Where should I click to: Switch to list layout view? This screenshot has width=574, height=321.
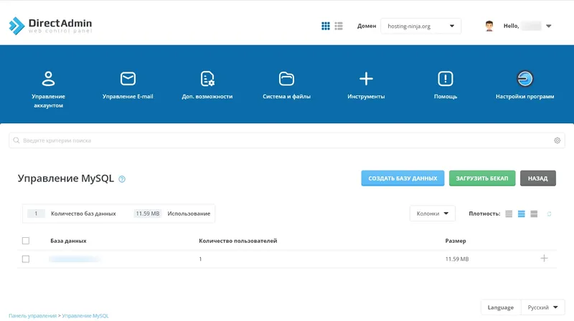pos(339,26)
